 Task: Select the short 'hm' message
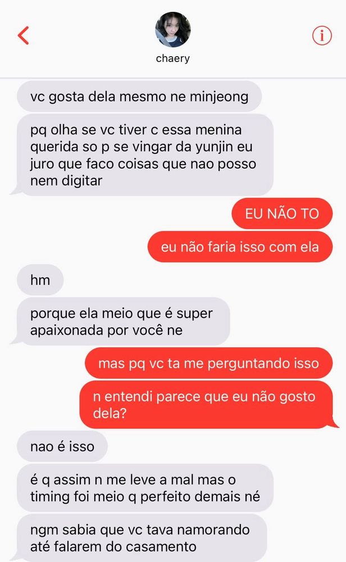tap(40, 280)
